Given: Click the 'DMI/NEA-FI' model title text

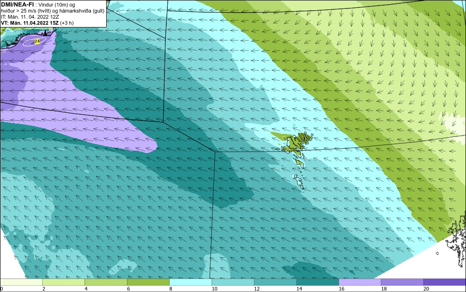Looking at the screenshot, I should 17,5.
